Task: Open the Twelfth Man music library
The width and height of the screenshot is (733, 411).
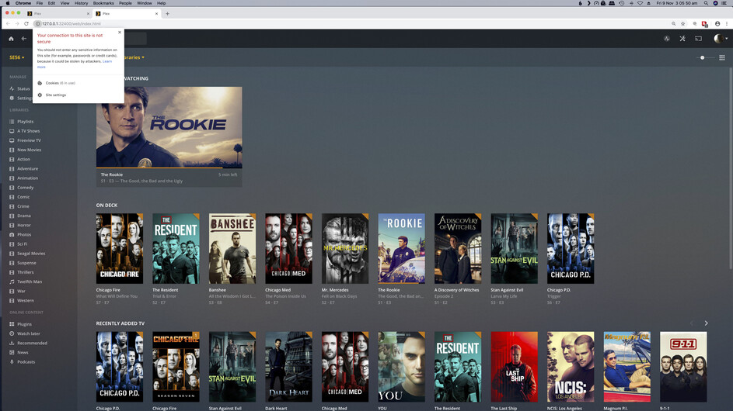Action: click(x=30, y=281)
